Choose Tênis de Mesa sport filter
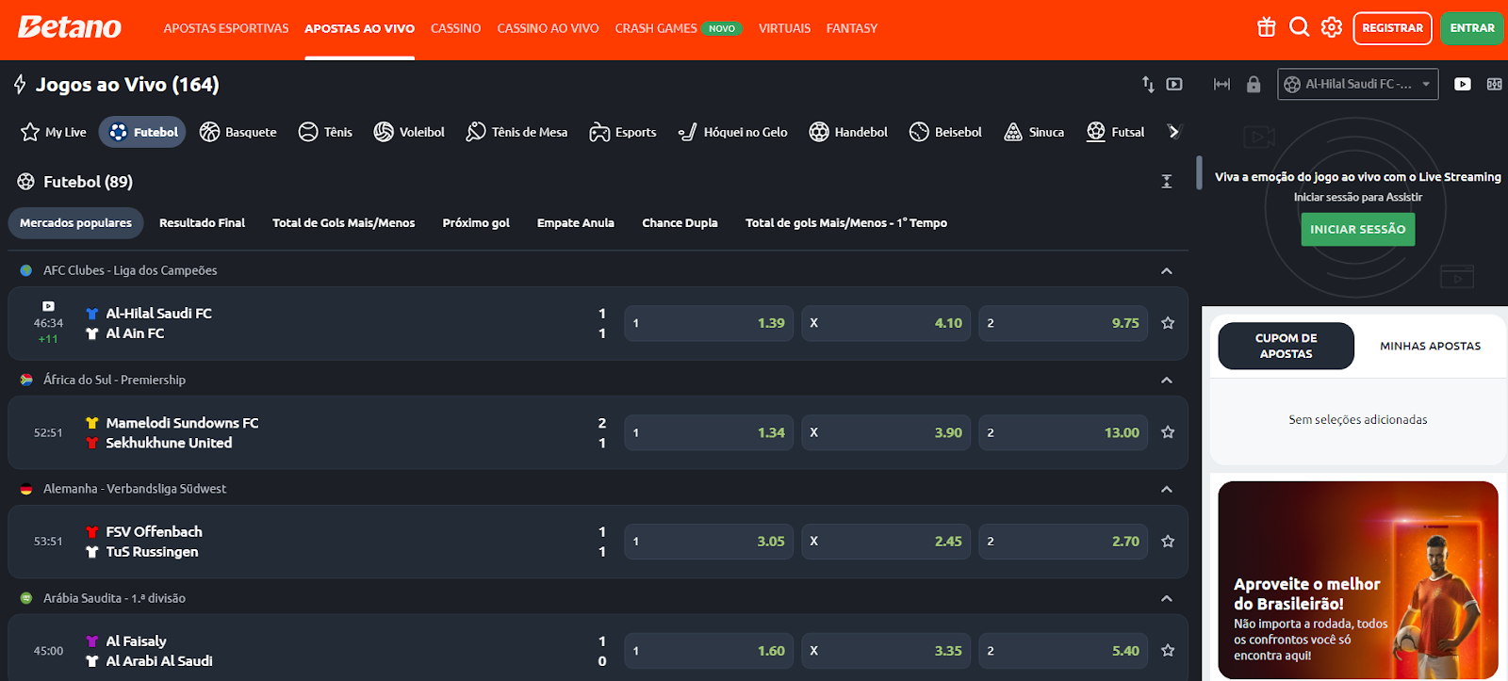This screenshot has height=681, width=1508. pyautogui.click(x=516, y=132)
